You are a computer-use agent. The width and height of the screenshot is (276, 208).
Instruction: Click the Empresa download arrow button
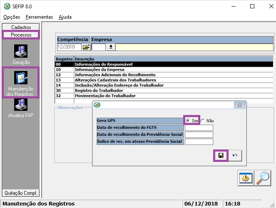[111, 47]
